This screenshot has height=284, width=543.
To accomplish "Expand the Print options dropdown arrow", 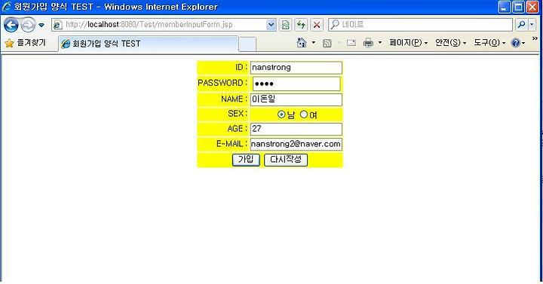I will (380, 42).
